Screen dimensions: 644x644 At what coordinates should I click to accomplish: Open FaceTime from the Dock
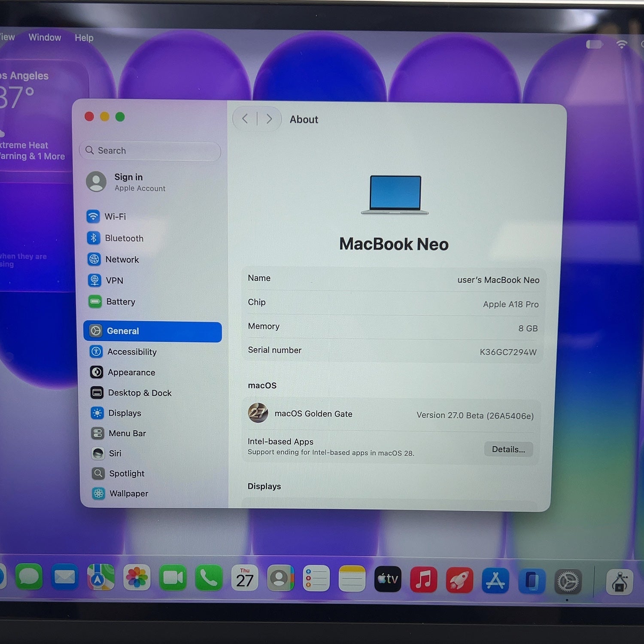173,578
